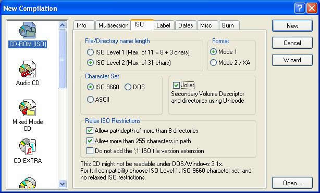Launch the Wizard button
The image size is (320, 193).
pos(292,60)
